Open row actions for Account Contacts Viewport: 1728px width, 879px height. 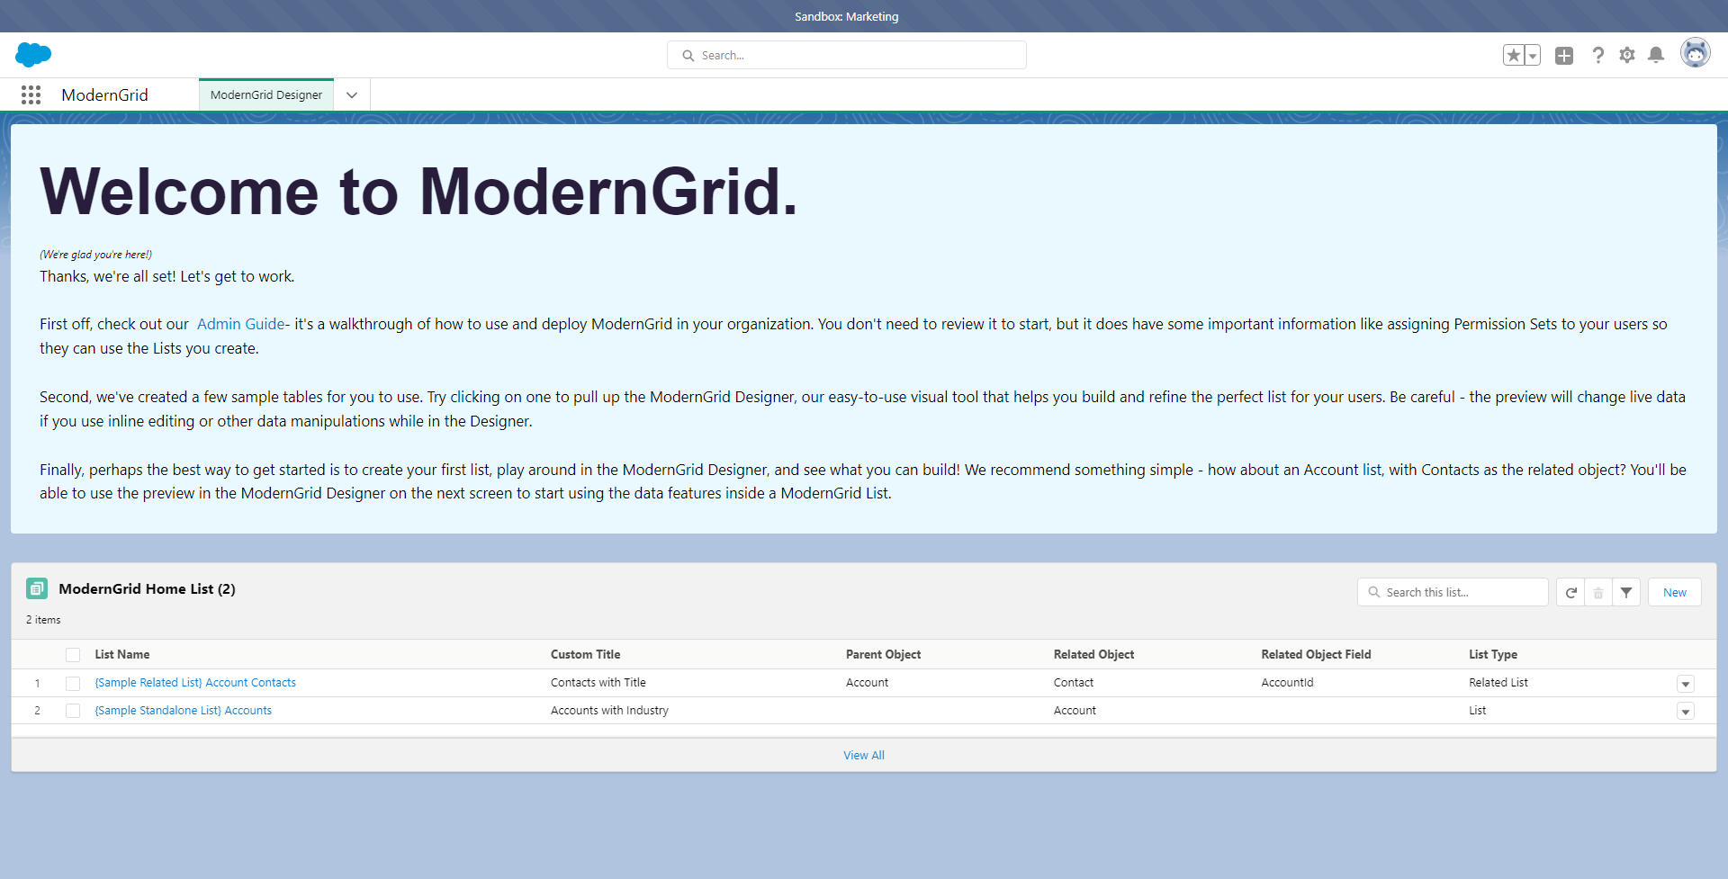coord(1686,684)
